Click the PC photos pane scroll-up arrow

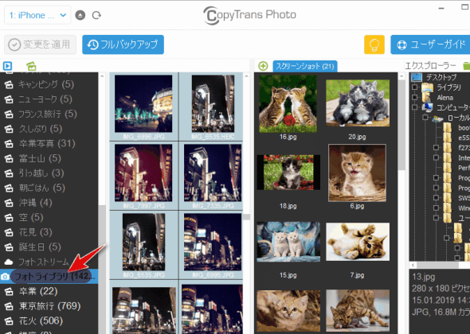pyautogui.click(x=401, y=76)
